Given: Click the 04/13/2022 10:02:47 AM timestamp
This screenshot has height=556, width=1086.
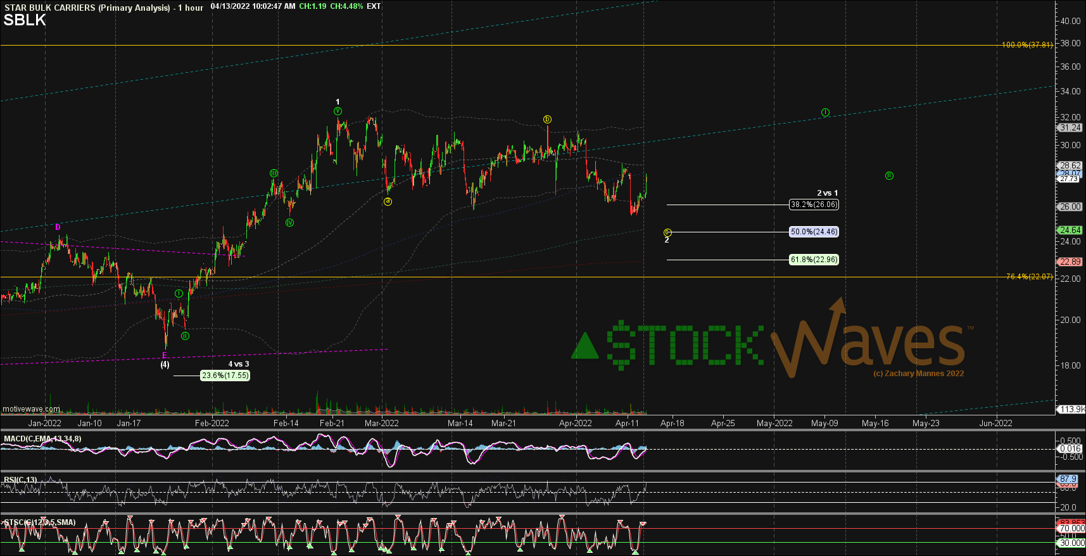Looking at the screenshot, I should tap(253, 6).
